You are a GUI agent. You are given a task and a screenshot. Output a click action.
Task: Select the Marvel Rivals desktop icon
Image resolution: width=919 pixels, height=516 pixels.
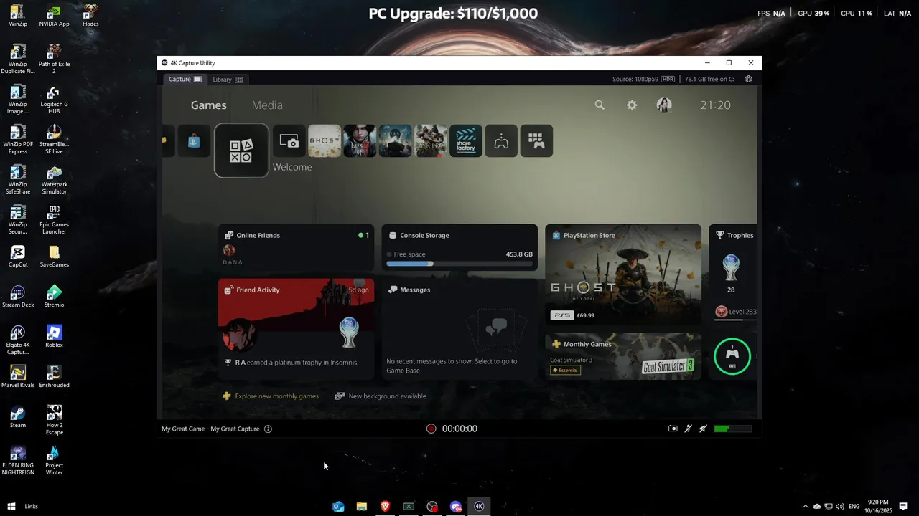tap(18, 377)
